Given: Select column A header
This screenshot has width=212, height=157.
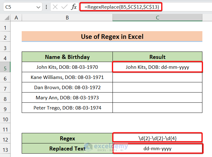Looking at the screenshot, I should [16, 18].
